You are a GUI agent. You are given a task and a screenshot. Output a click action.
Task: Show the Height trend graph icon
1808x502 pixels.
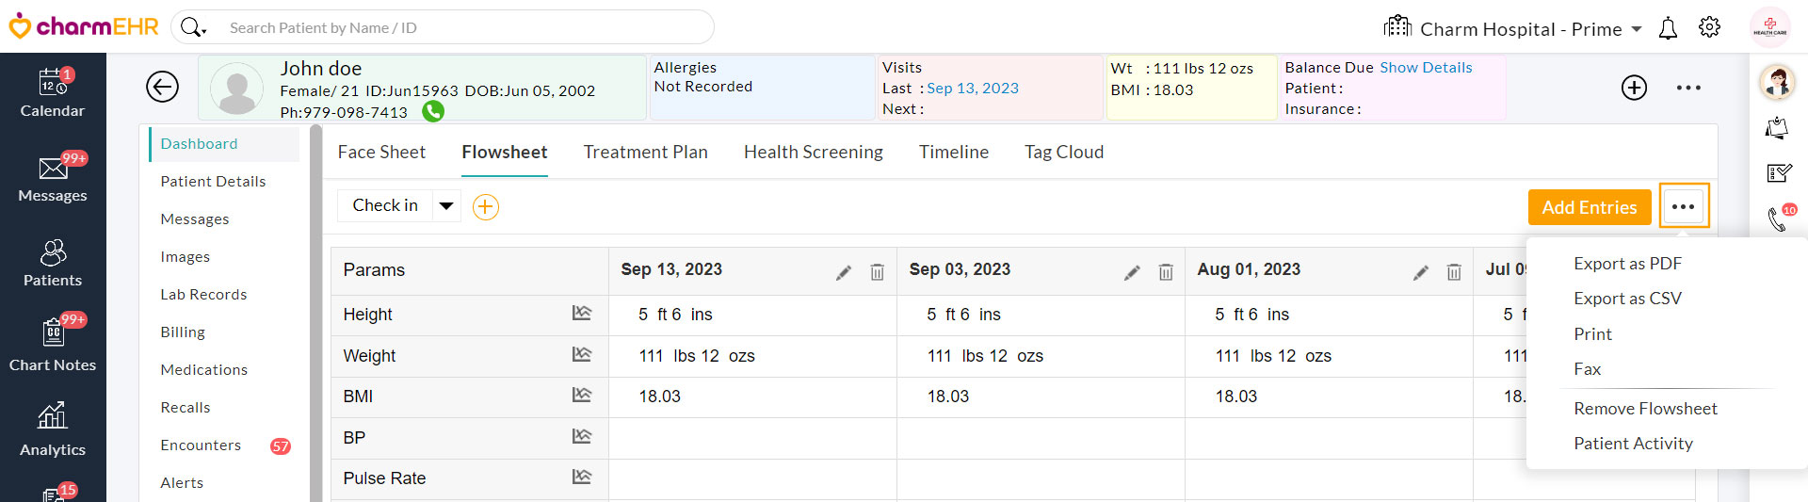[582, 314]
